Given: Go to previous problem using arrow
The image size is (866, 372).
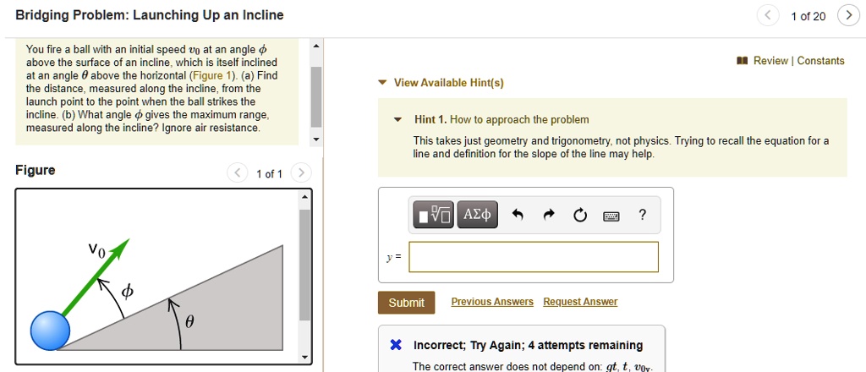Looking at the screenshot, I should pyautogui.click(x=768, y=15).
